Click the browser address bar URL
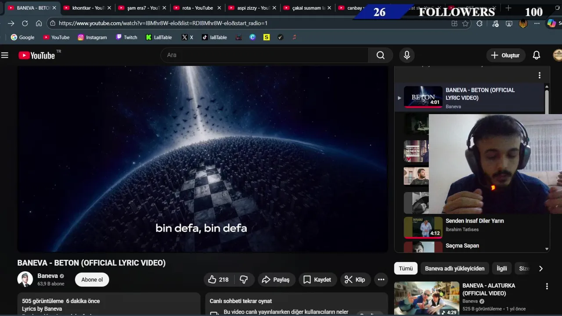 [x=163, y=23]
